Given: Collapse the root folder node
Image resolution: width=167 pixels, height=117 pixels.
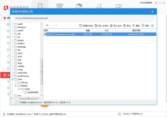Looking at the screenshot, I should click(12, 79).
